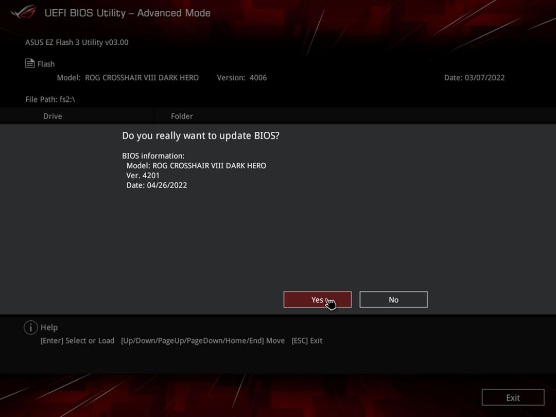Click the page icon next to Flash
Screen dimensions: 556x417
[29, 63]
